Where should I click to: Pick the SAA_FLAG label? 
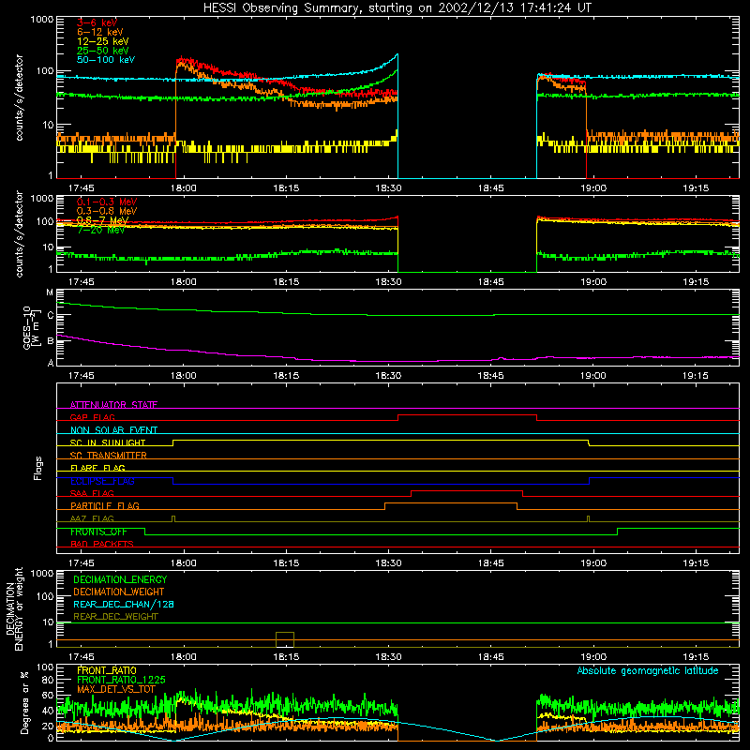[92, 493]
